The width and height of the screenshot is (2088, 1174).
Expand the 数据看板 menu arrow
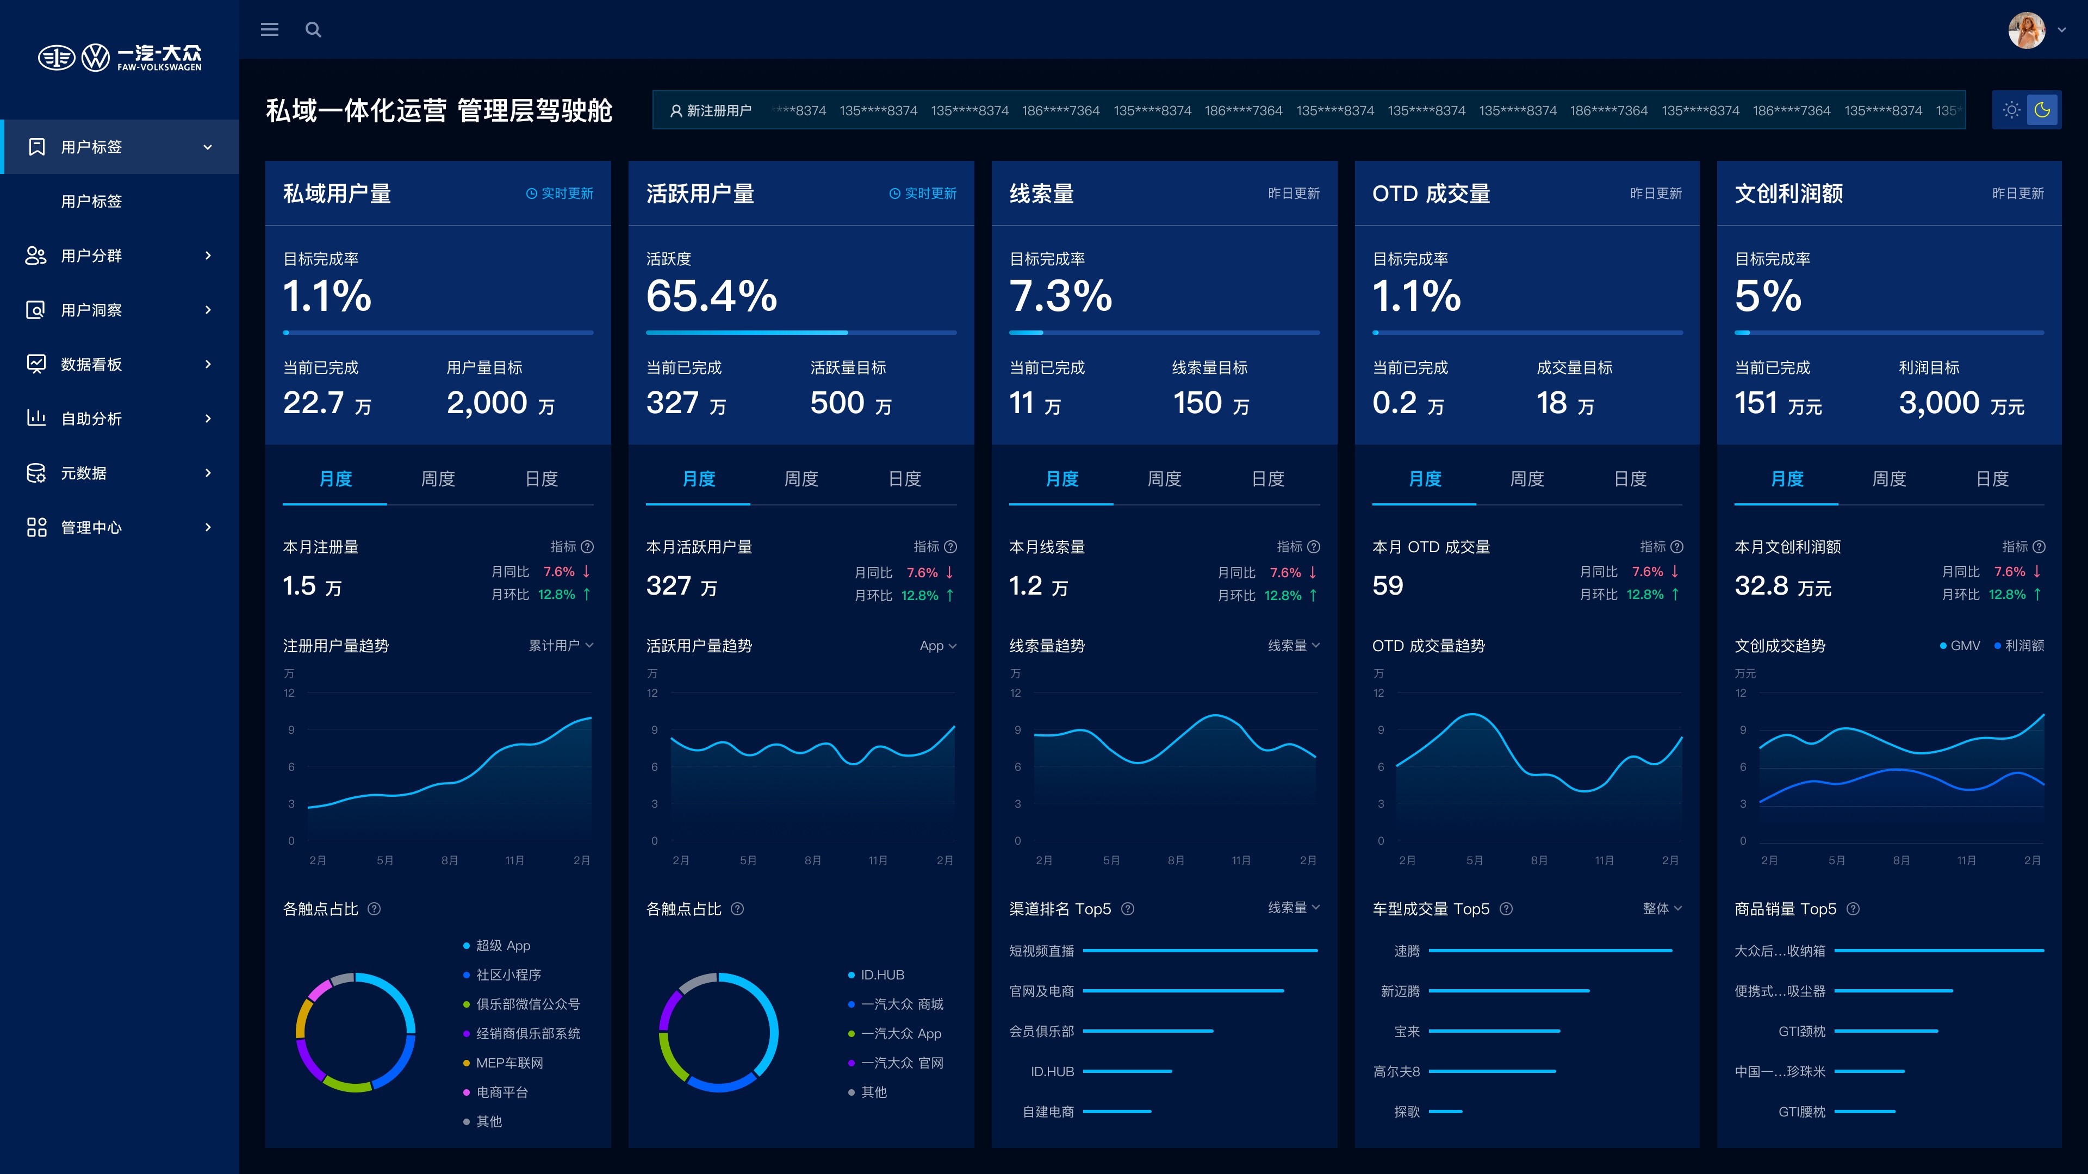point(208,364)
